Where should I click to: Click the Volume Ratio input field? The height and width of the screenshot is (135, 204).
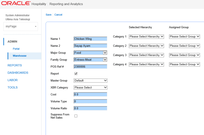click(x=91, y=108)
